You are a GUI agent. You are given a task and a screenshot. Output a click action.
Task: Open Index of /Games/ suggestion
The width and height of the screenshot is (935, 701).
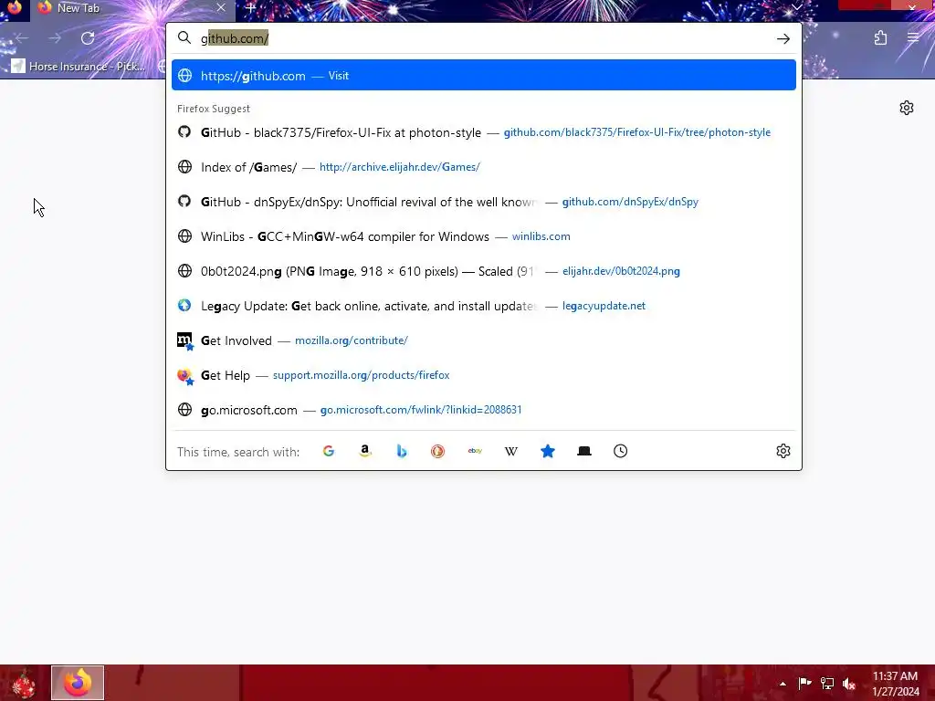tap(484, 167)
